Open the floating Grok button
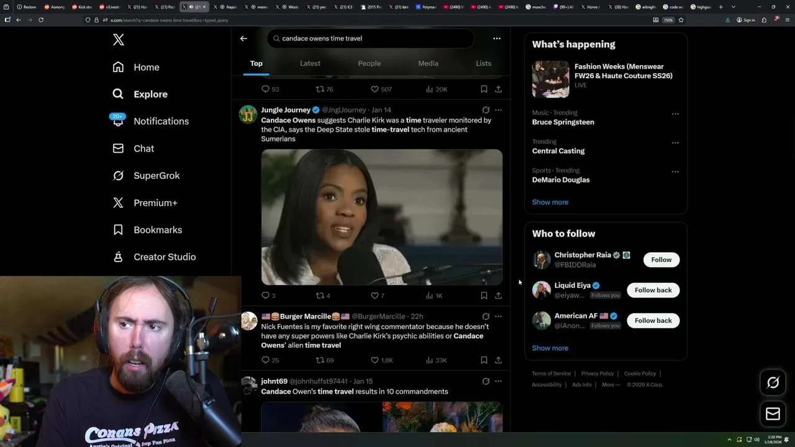The width and height of the screenshot is (795, 447). tap(773, 382)
